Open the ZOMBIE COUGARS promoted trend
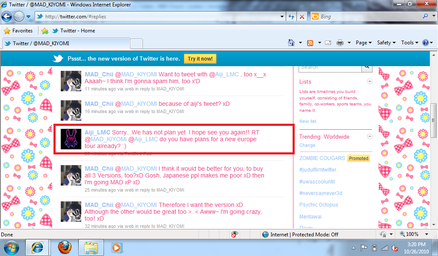Viewport: 438px width, 256px height. click(322, 158)
